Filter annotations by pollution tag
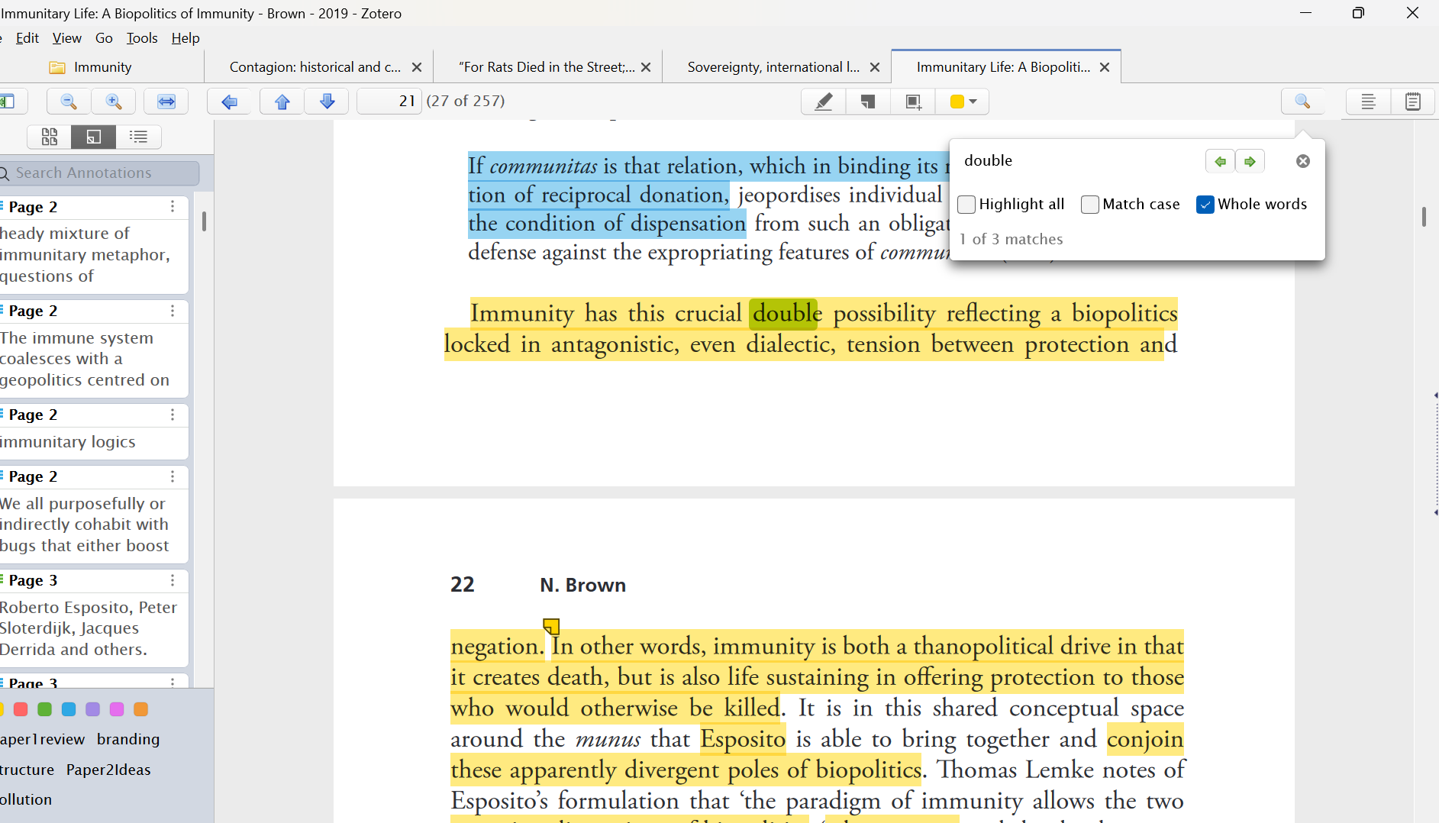 26,799
